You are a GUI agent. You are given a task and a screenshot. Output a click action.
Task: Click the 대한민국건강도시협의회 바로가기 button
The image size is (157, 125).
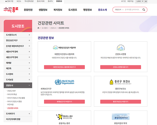(64, 67)
